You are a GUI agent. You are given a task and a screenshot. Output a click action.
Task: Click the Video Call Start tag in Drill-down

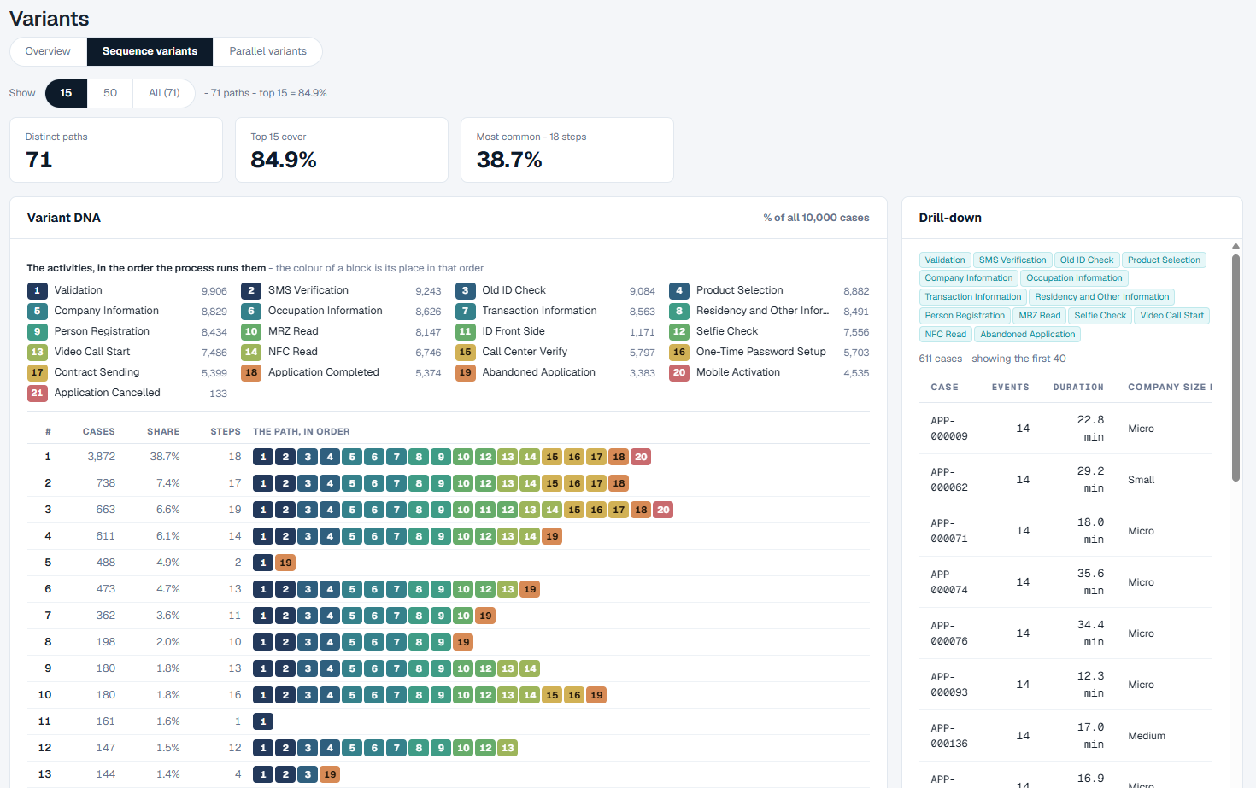(x=1172, y=316)
